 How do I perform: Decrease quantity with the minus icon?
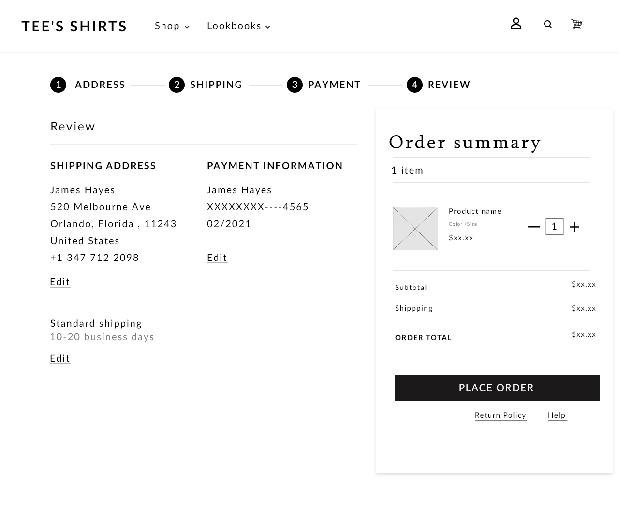pos(534,227)
